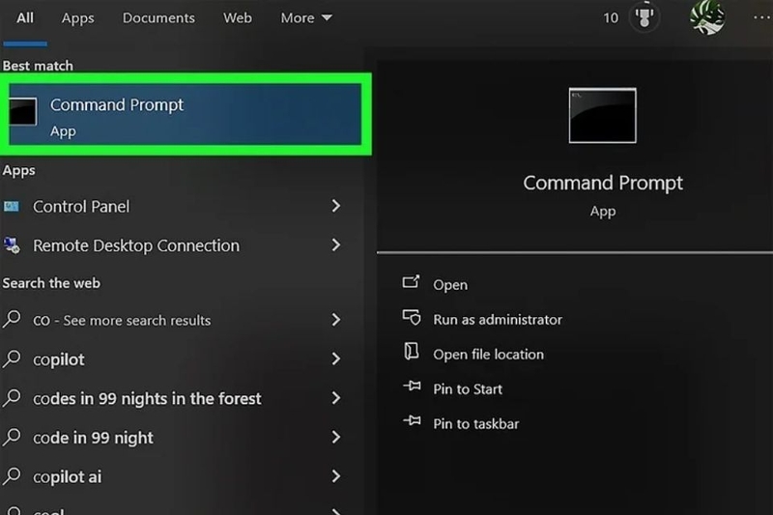Image resolution: width=773 pixels, height=515 pixels.
Task: Click Open in the Command Prompt panel
Action: click(x=450, y=285)
